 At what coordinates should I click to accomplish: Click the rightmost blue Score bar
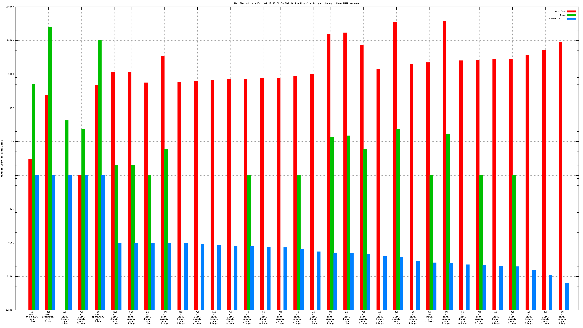coord(567,296)
